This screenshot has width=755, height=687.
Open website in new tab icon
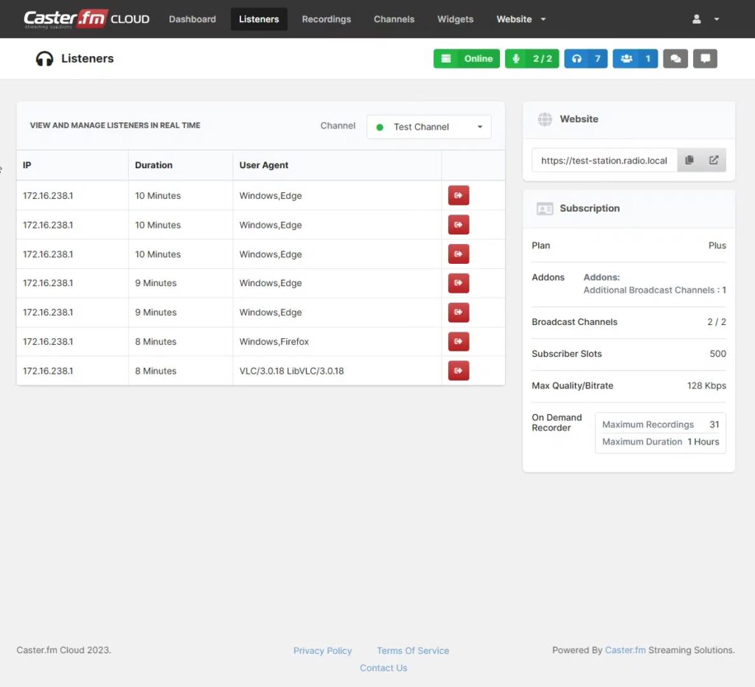click(x=714, y=160)
